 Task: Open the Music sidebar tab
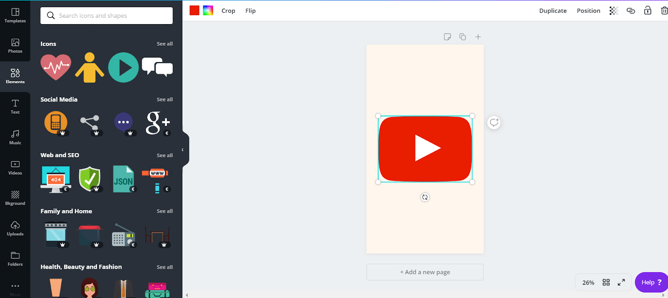click(15, 137)
